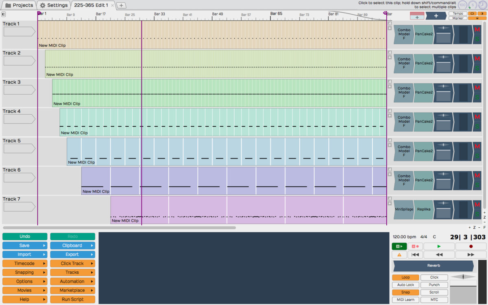Open the Snapping options dropdown
Screen dimensions: 488x305
click(24, 272)
